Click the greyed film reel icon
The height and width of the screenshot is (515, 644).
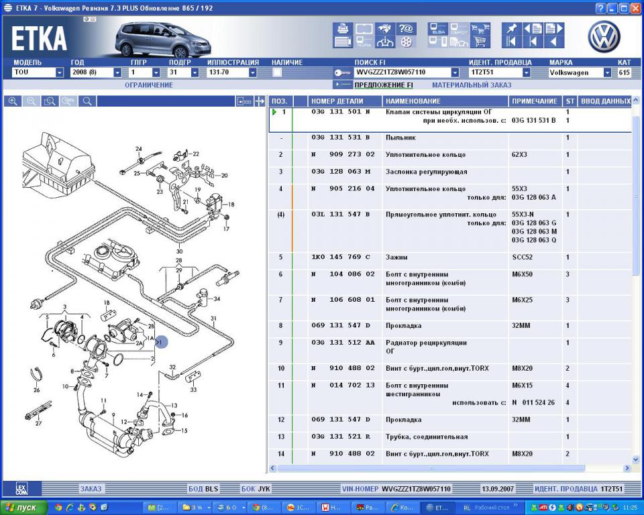(x=406, y=42)
